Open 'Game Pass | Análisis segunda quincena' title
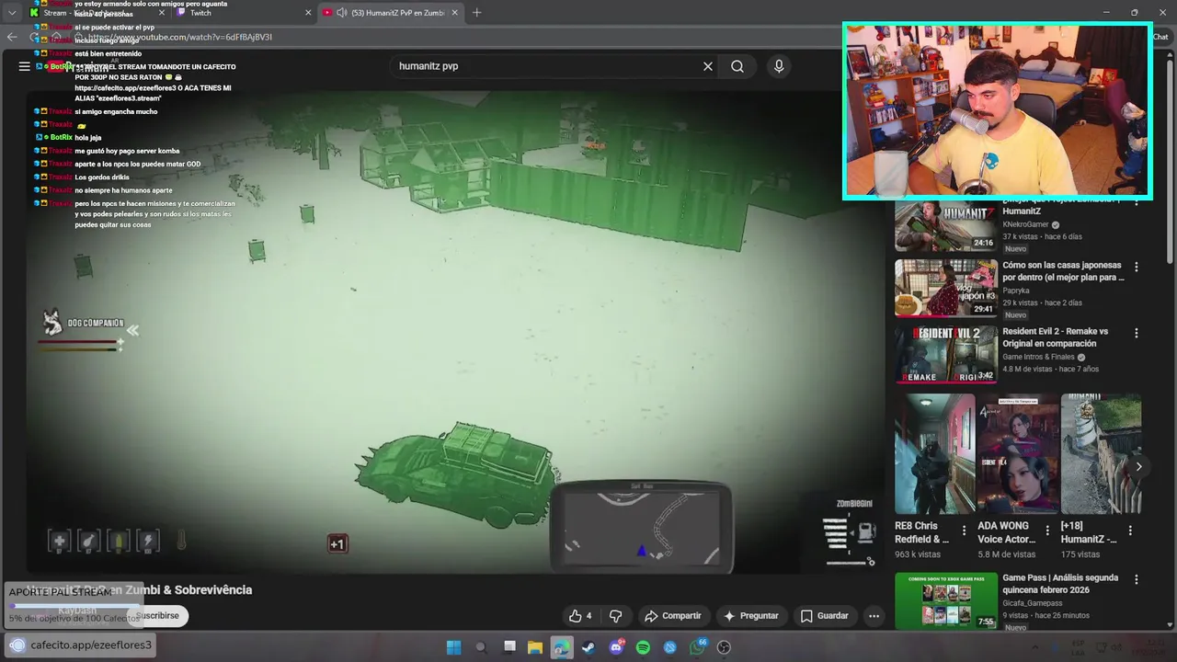The height and width of the screenshot is (662, 1177). pos(1060,584)
